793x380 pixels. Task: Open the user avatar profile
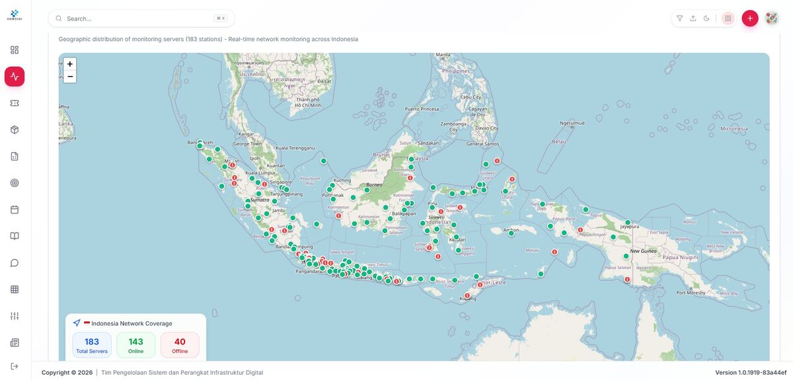click(771, 19)
